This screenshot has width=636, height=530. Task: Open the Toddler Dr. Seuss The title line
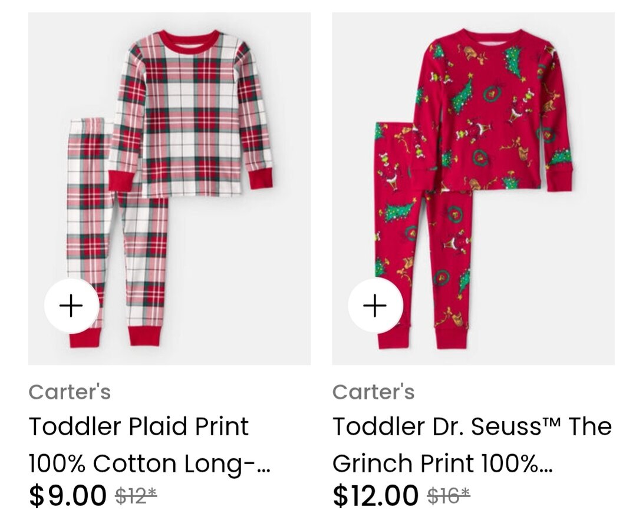pos(472,426)
